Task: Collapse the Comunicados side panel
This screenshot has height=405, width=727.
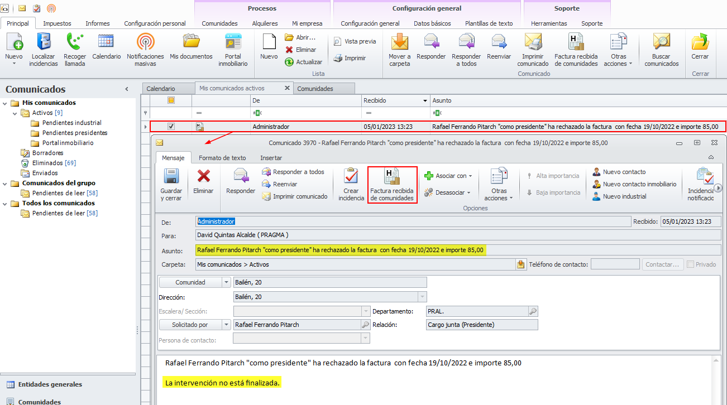Action: 127,89
